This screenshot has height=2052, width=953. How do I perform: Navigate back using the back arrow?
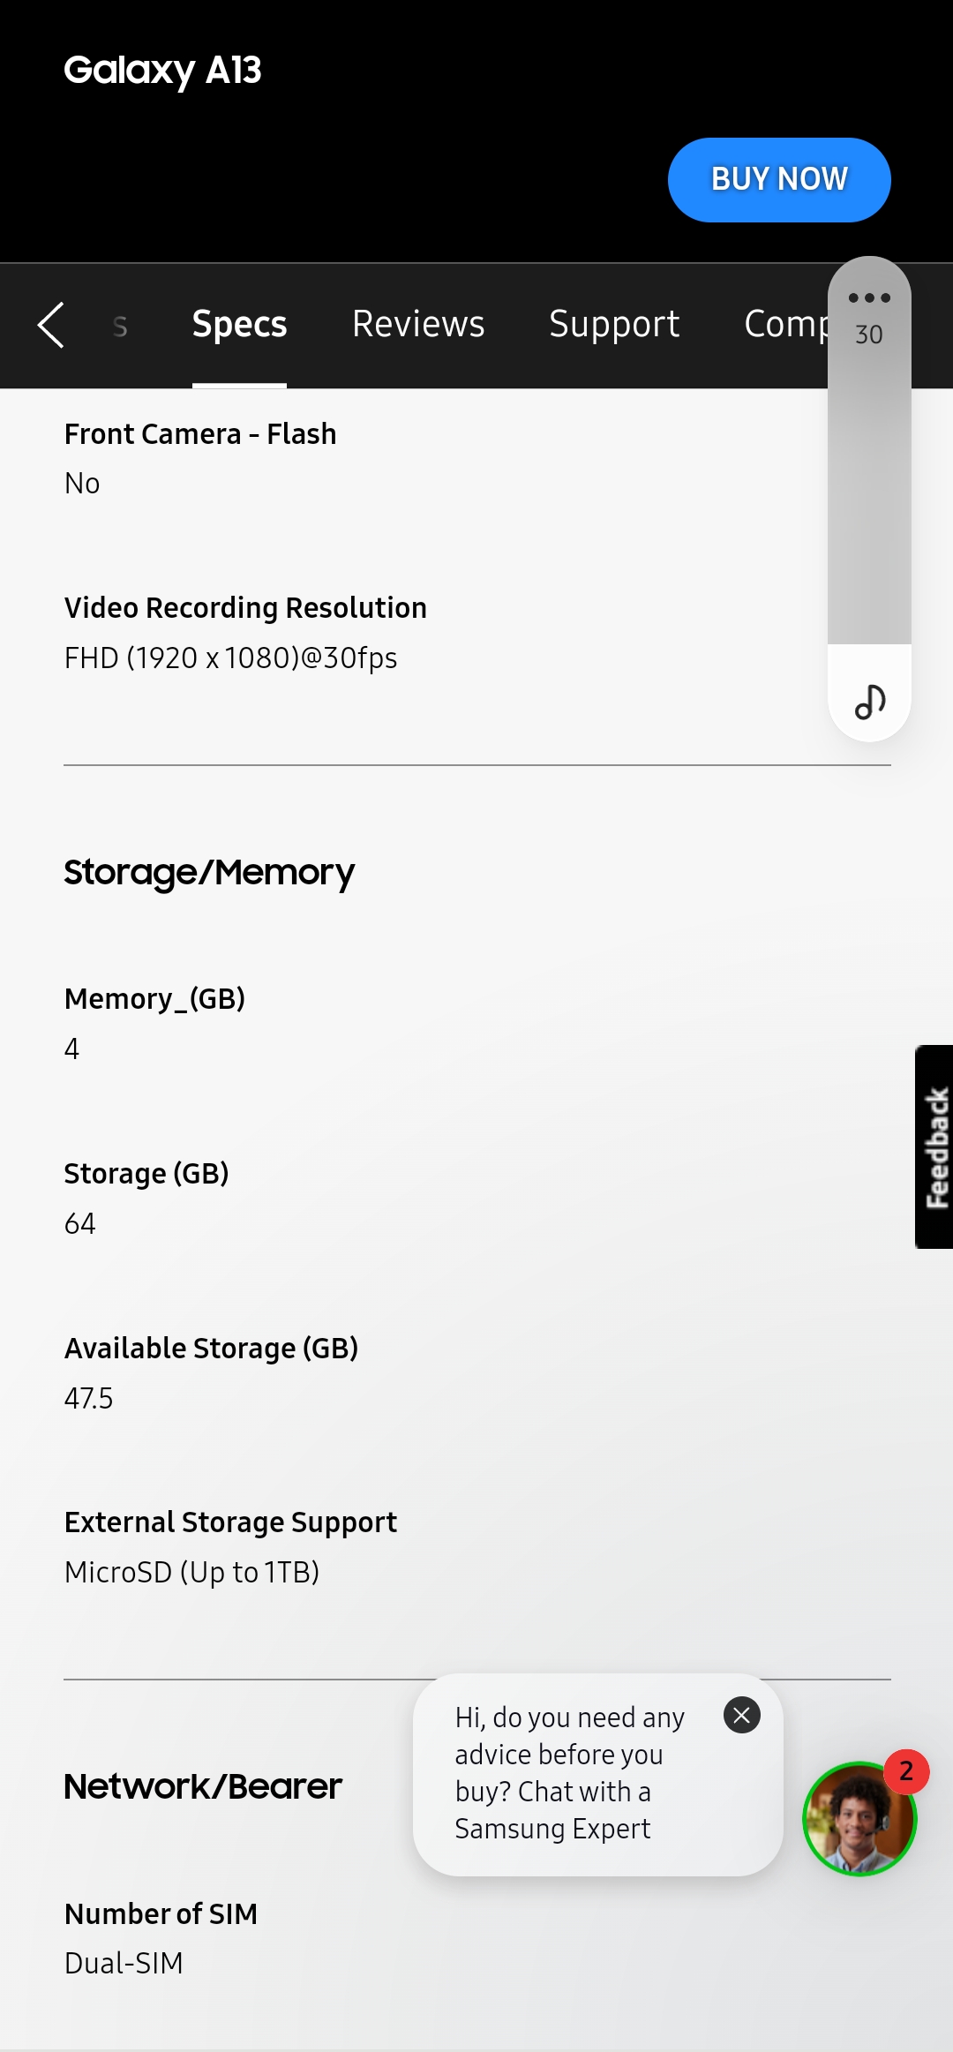point(51,325)
